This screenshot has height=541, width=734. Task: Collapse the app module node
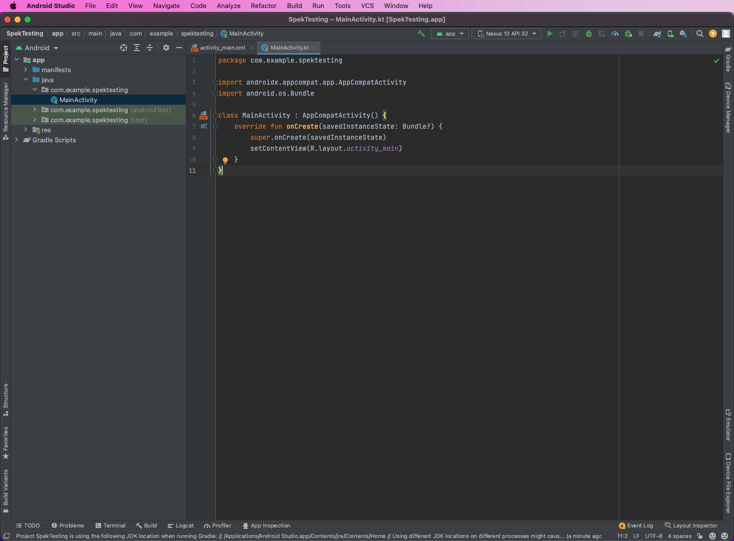point(17,60)
